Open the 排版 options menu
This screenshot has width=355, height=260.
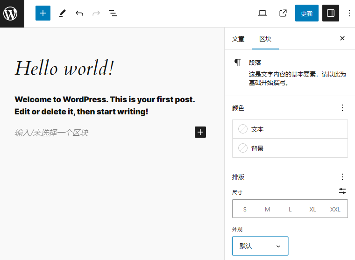342,177
